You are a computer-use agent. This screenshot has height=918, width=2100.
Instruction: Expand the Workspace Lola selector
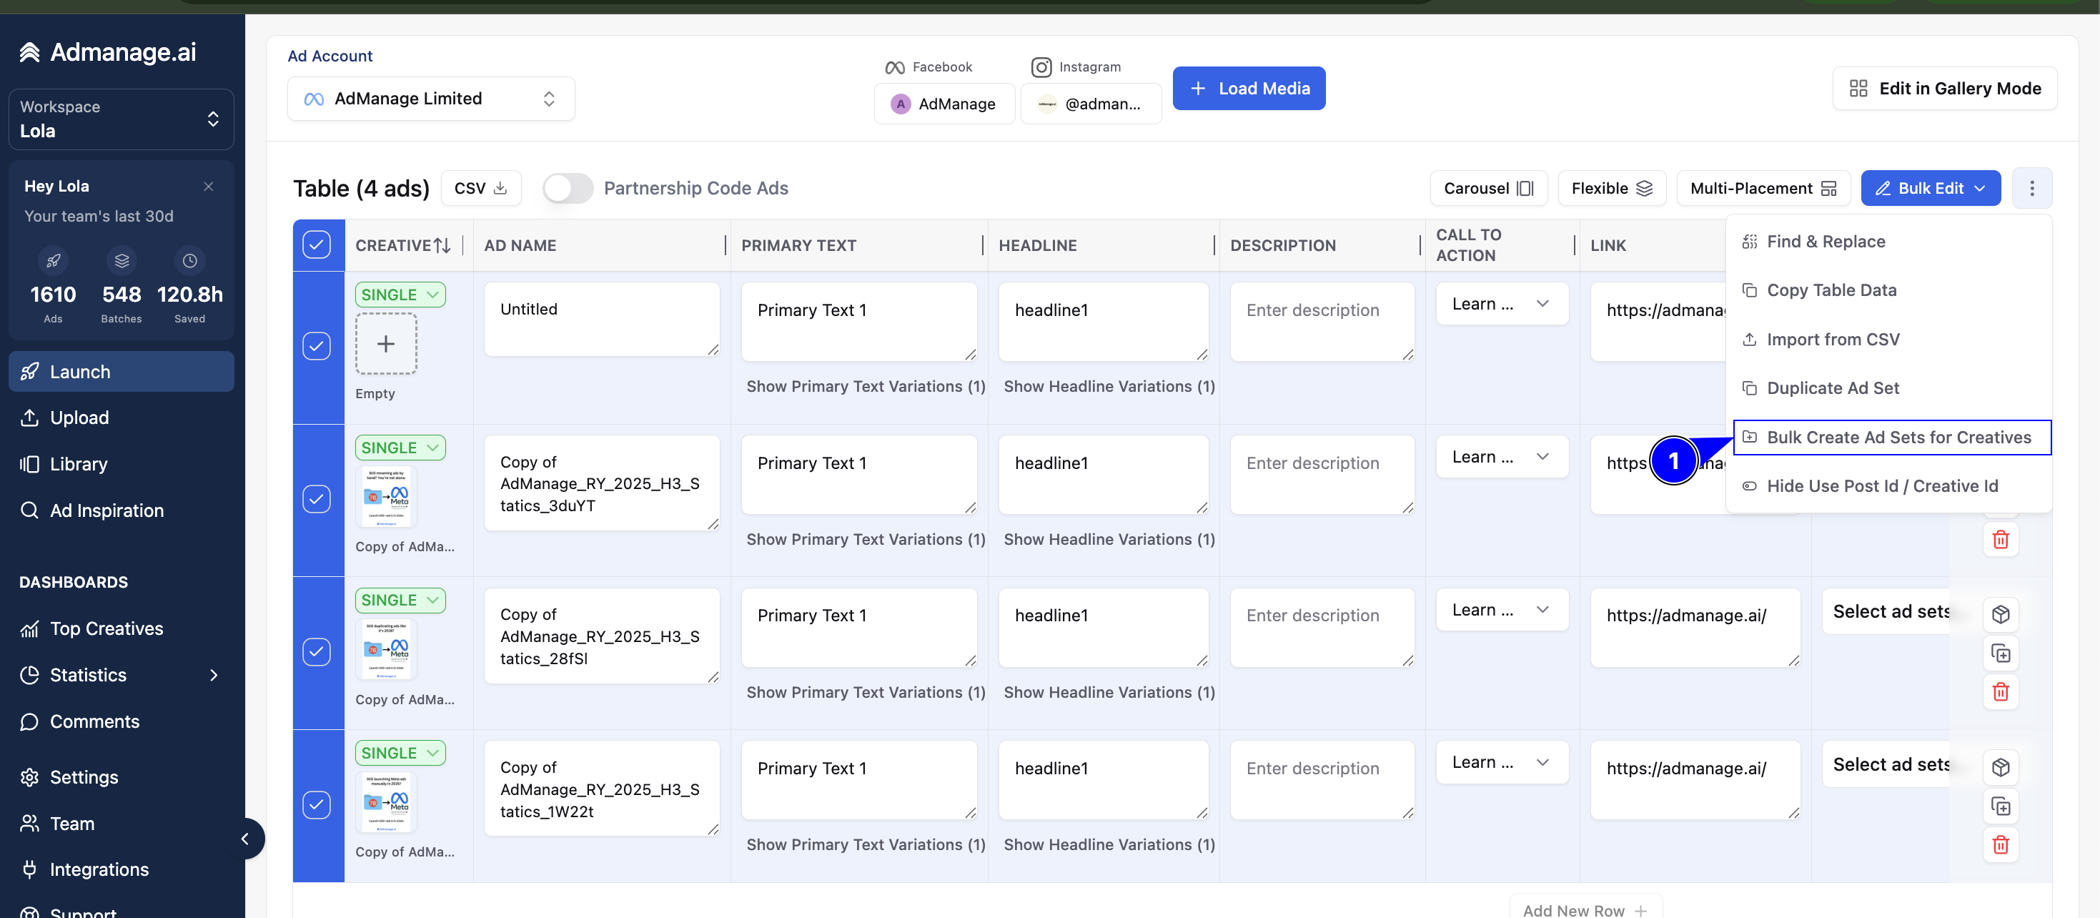(122, 119)
